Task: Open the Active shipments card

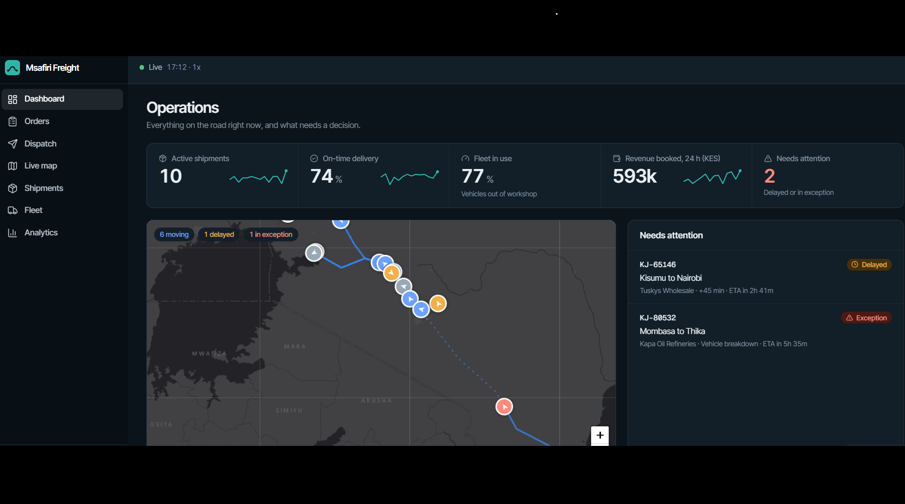Action: (223, 175)
